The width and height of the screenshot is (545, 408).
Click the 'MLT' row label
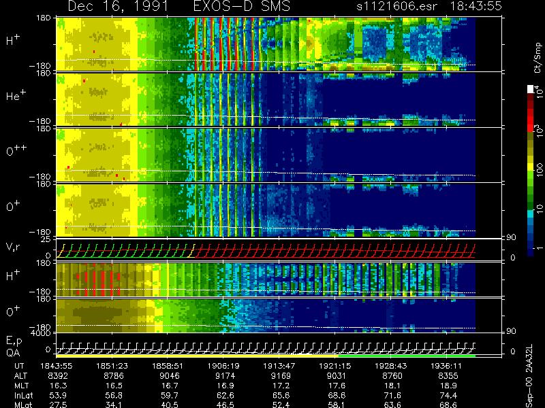(21, 386)
